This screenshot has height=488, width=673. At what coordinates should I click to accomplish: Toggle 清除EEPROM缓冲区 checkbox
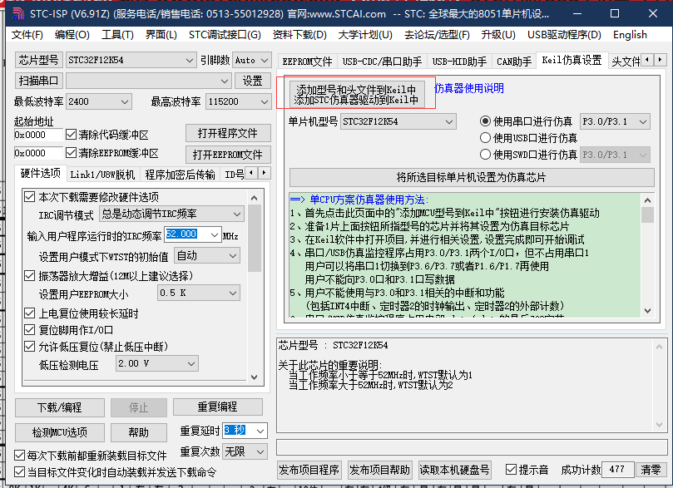tap(72, 153)
